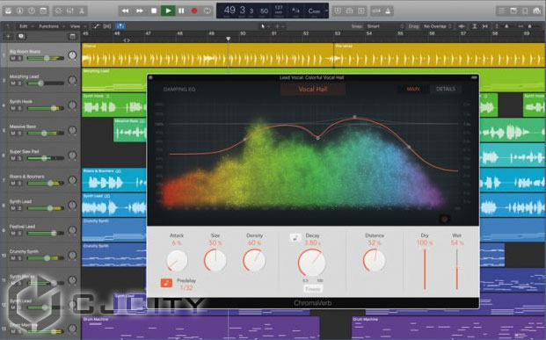Click the Size knob
The width and height of the screenshot is (546, 340).
[215, 261]
